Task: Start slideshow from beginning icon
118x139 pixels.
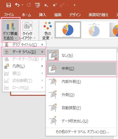Action: click(x=38, y=5)
